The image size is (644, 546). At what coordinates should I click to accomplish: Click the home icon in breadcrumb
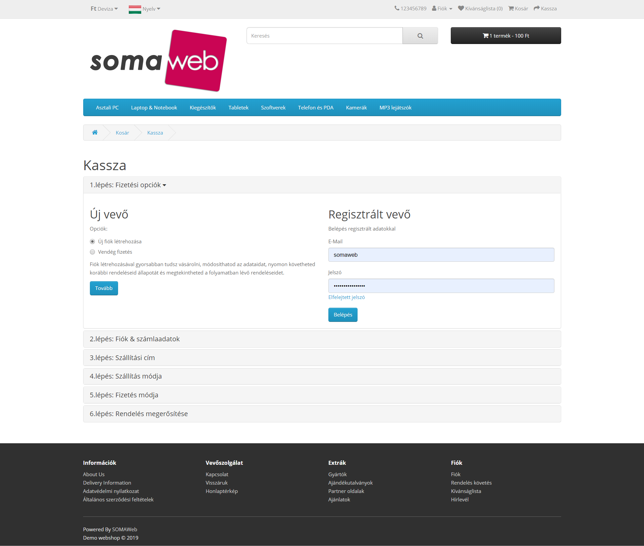(95, 132)
